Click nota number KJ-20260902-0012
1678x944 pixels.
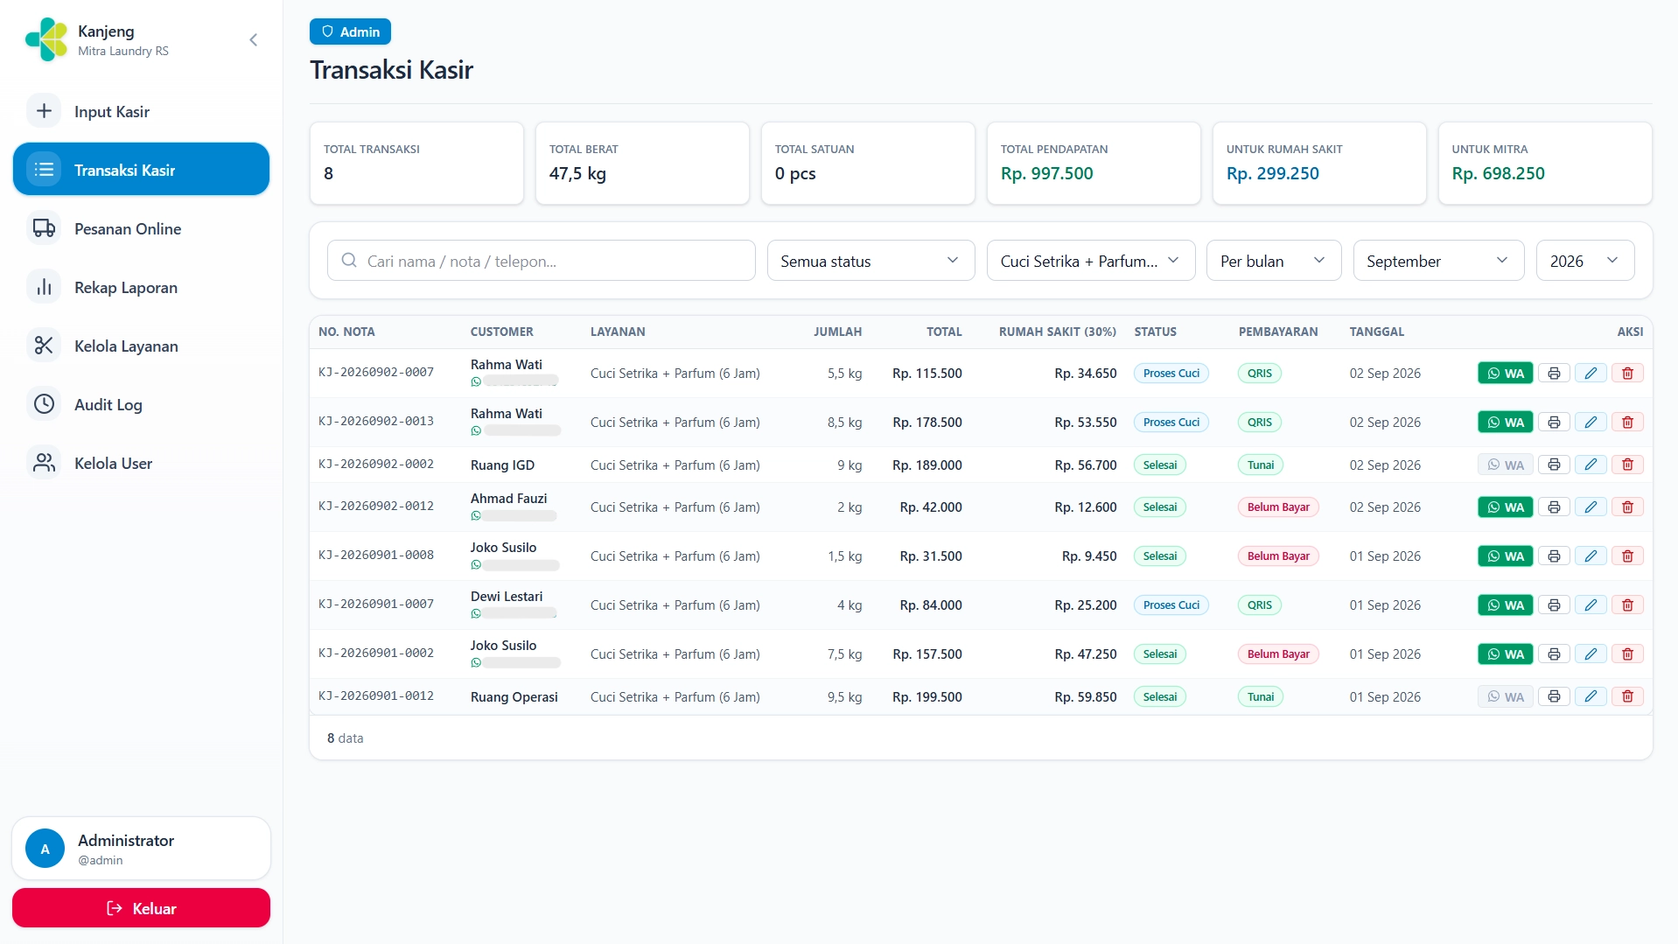coord(376,507)
